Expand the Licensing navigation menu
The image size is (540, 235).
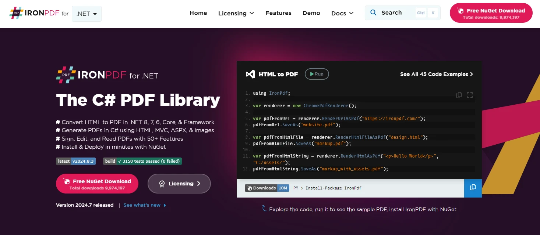click(236, 13)
